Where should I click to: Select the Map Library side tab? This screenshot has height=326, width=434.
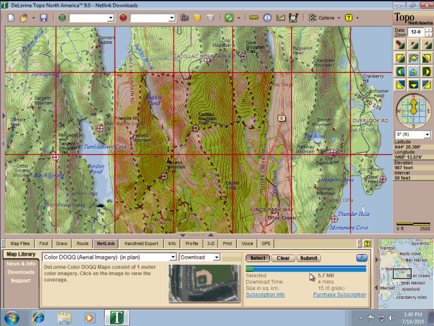(21, 254)
